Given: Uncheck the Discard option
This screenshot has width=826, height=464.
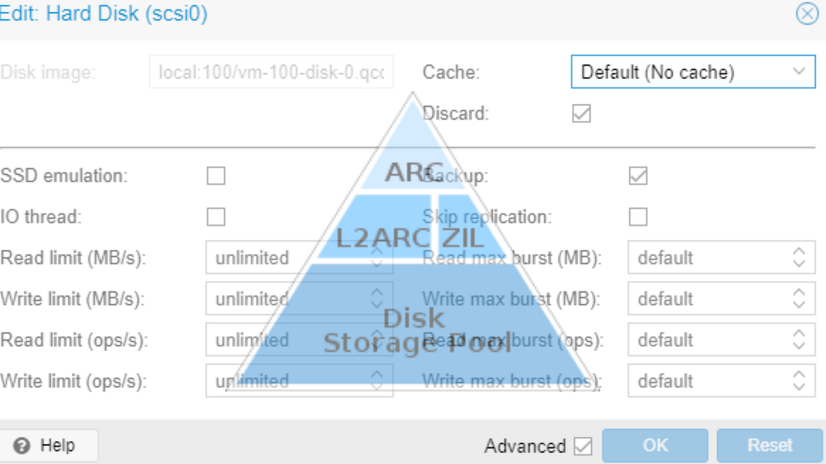Looking at the screenshot, I should coord(580,114).
